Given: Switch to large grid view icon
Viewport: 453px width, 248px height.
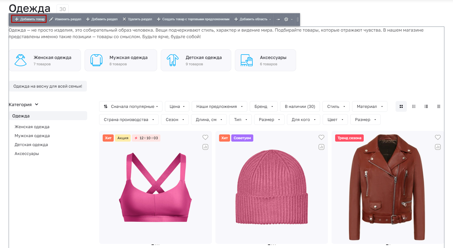Looking at the screenshot, I should tap(401, 106).
